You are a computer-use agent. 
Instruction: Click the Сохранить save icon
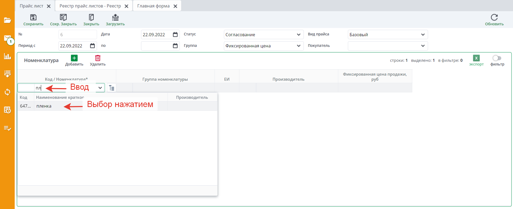[33, 18]
